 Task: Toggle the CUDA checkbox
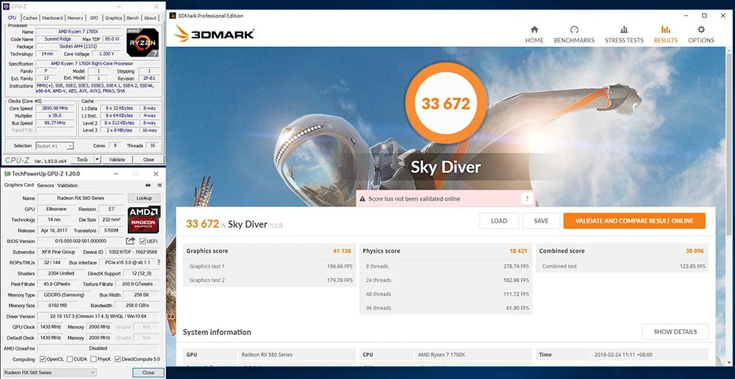click(69, 359)
